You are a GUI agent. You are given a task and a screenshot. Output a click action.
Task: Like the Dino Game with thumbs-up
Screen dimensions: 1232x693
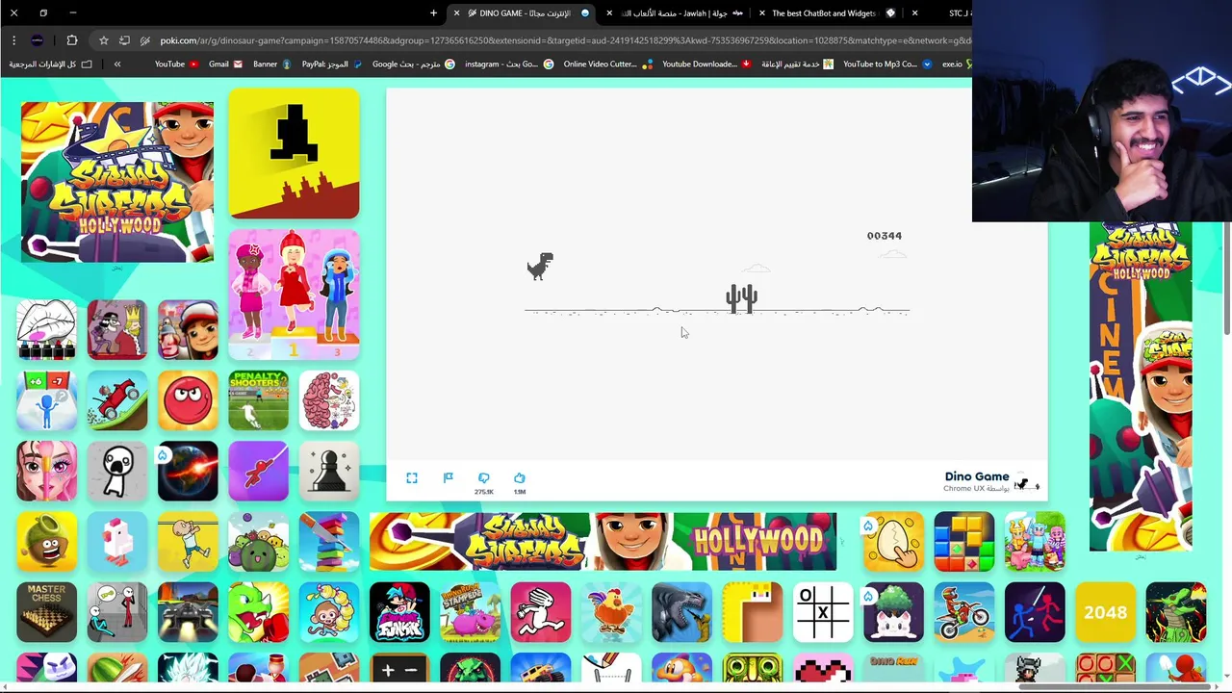(520, 478)
